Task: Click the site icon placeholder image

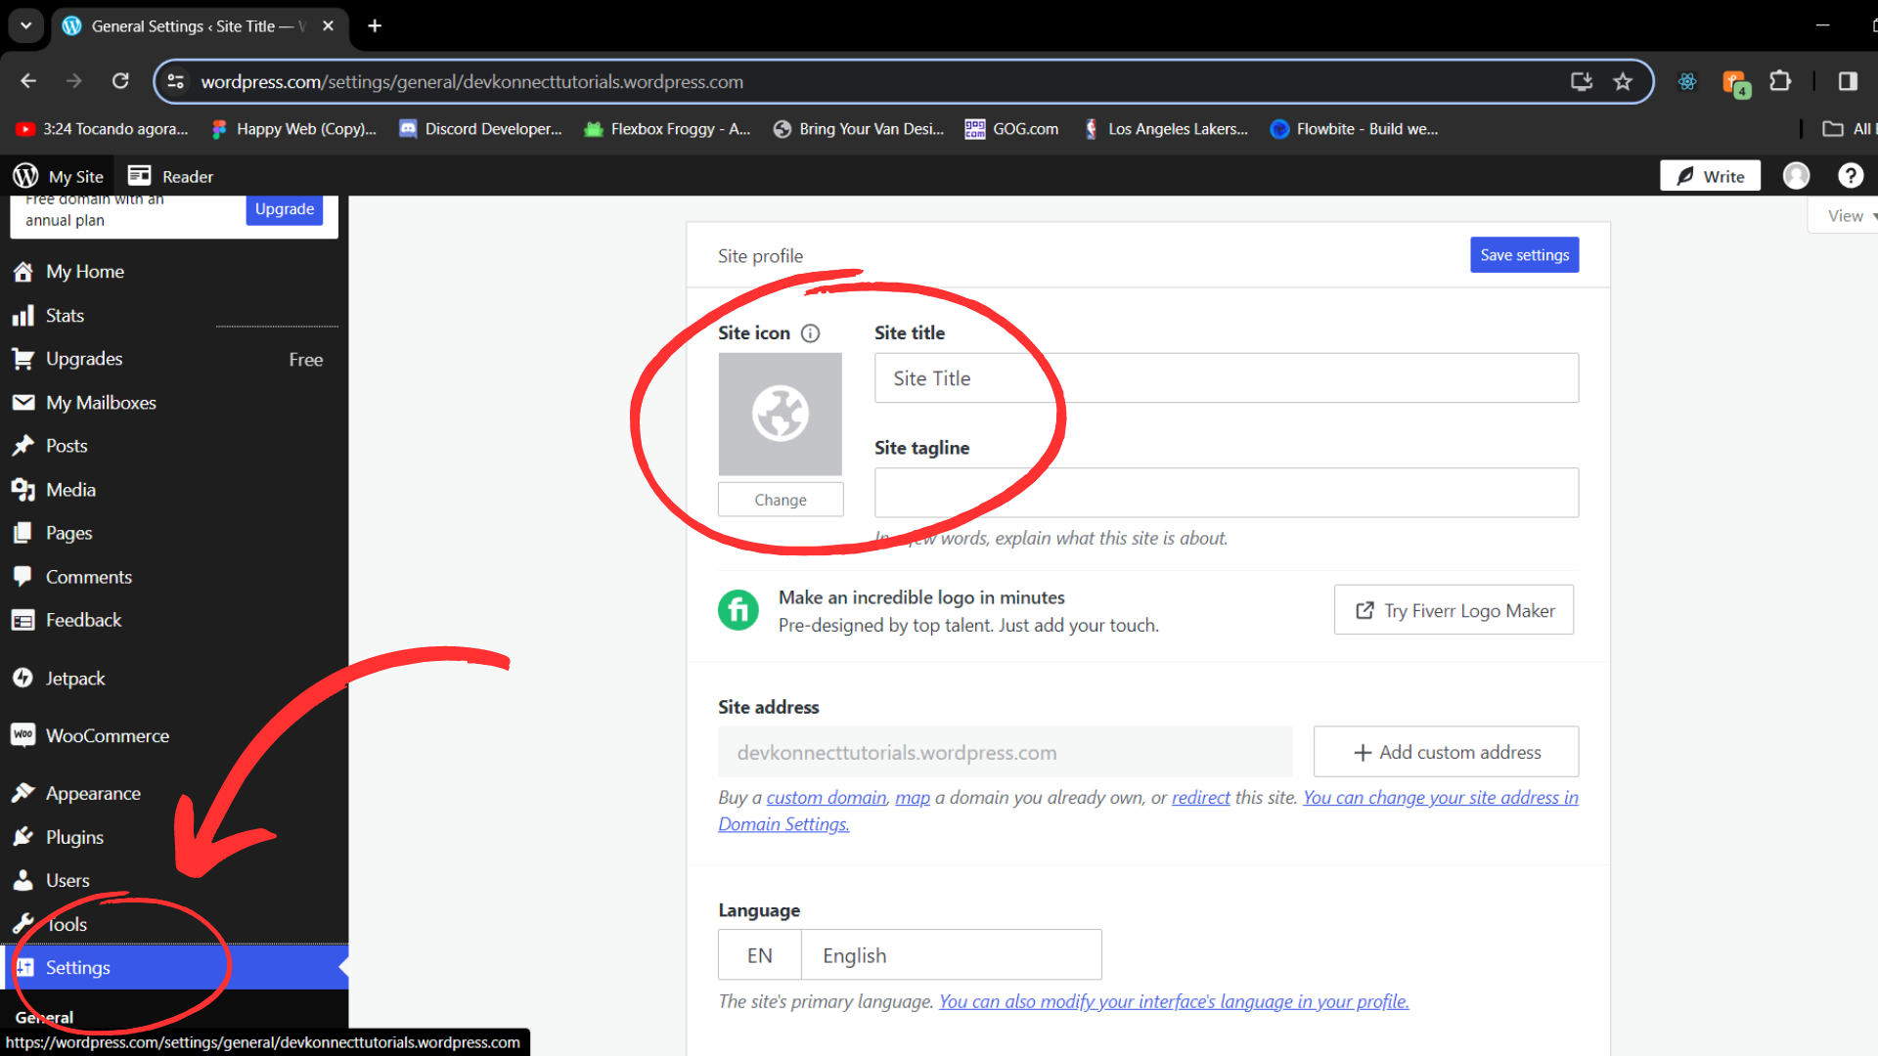Action: tap(780, 414)
